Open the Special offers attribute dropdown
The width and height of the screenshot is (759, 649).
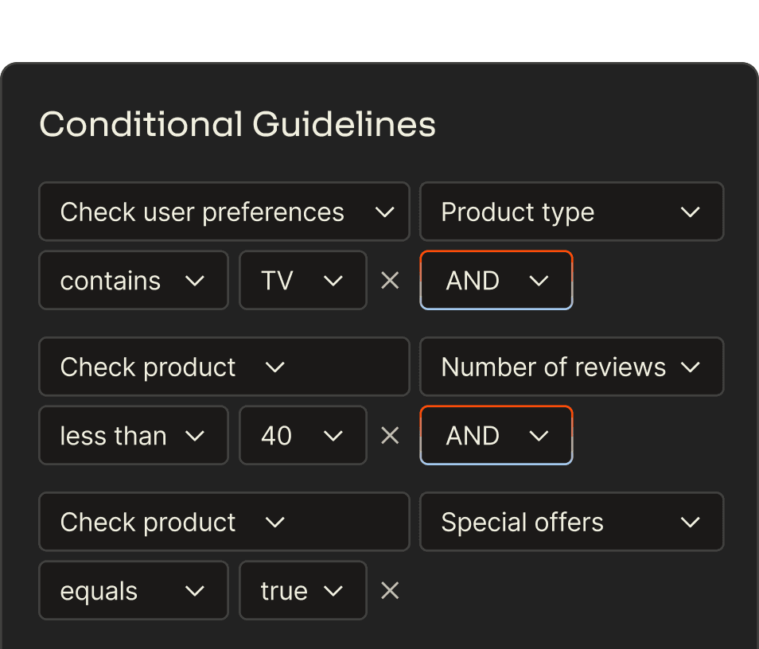571,522
